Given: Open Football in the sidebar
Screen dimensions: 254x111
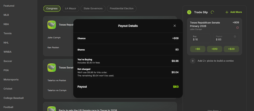Looking at the screenshot, I should point(8,107).
